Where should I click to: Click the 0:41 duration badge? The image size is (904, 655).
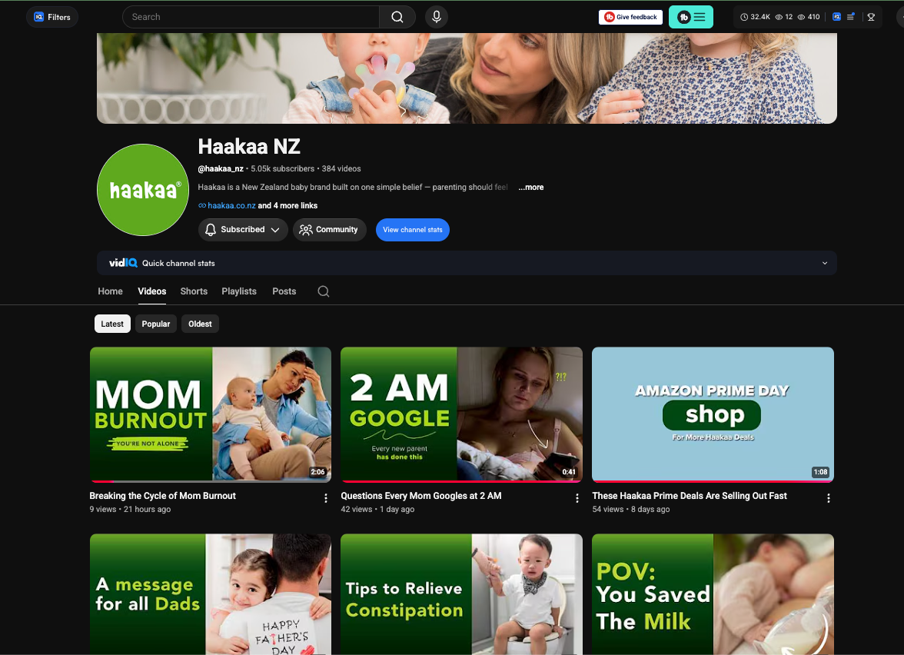pyautogui.click(x=569, y=472)
